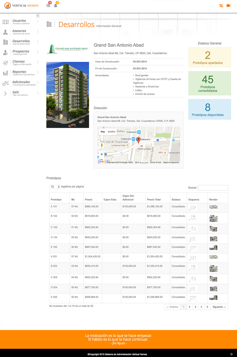Open the notifications bell icon

(x=56, y=5)
